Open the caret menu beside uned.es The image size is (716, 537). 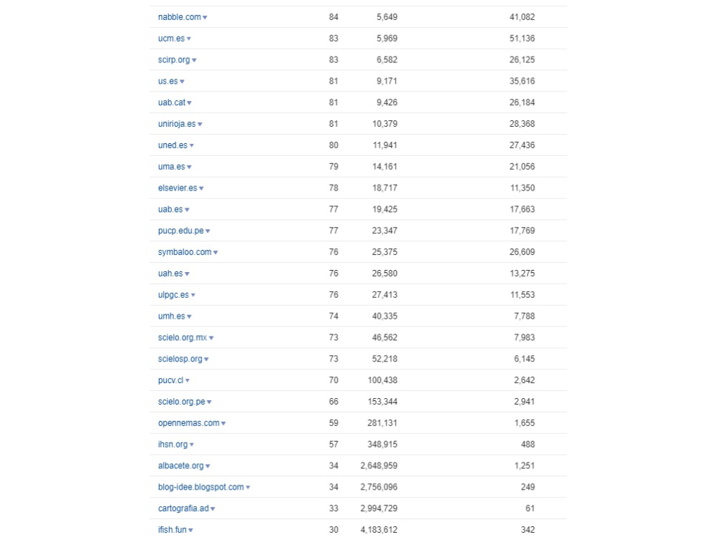pyautogui.click(x=192, y=146)
